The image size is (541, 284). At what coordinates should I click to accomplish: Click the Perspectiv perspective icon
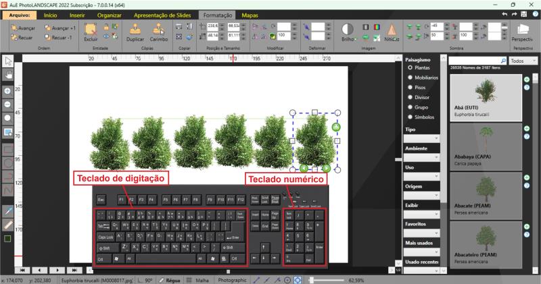pyautogui.click(x=523, y=30)
